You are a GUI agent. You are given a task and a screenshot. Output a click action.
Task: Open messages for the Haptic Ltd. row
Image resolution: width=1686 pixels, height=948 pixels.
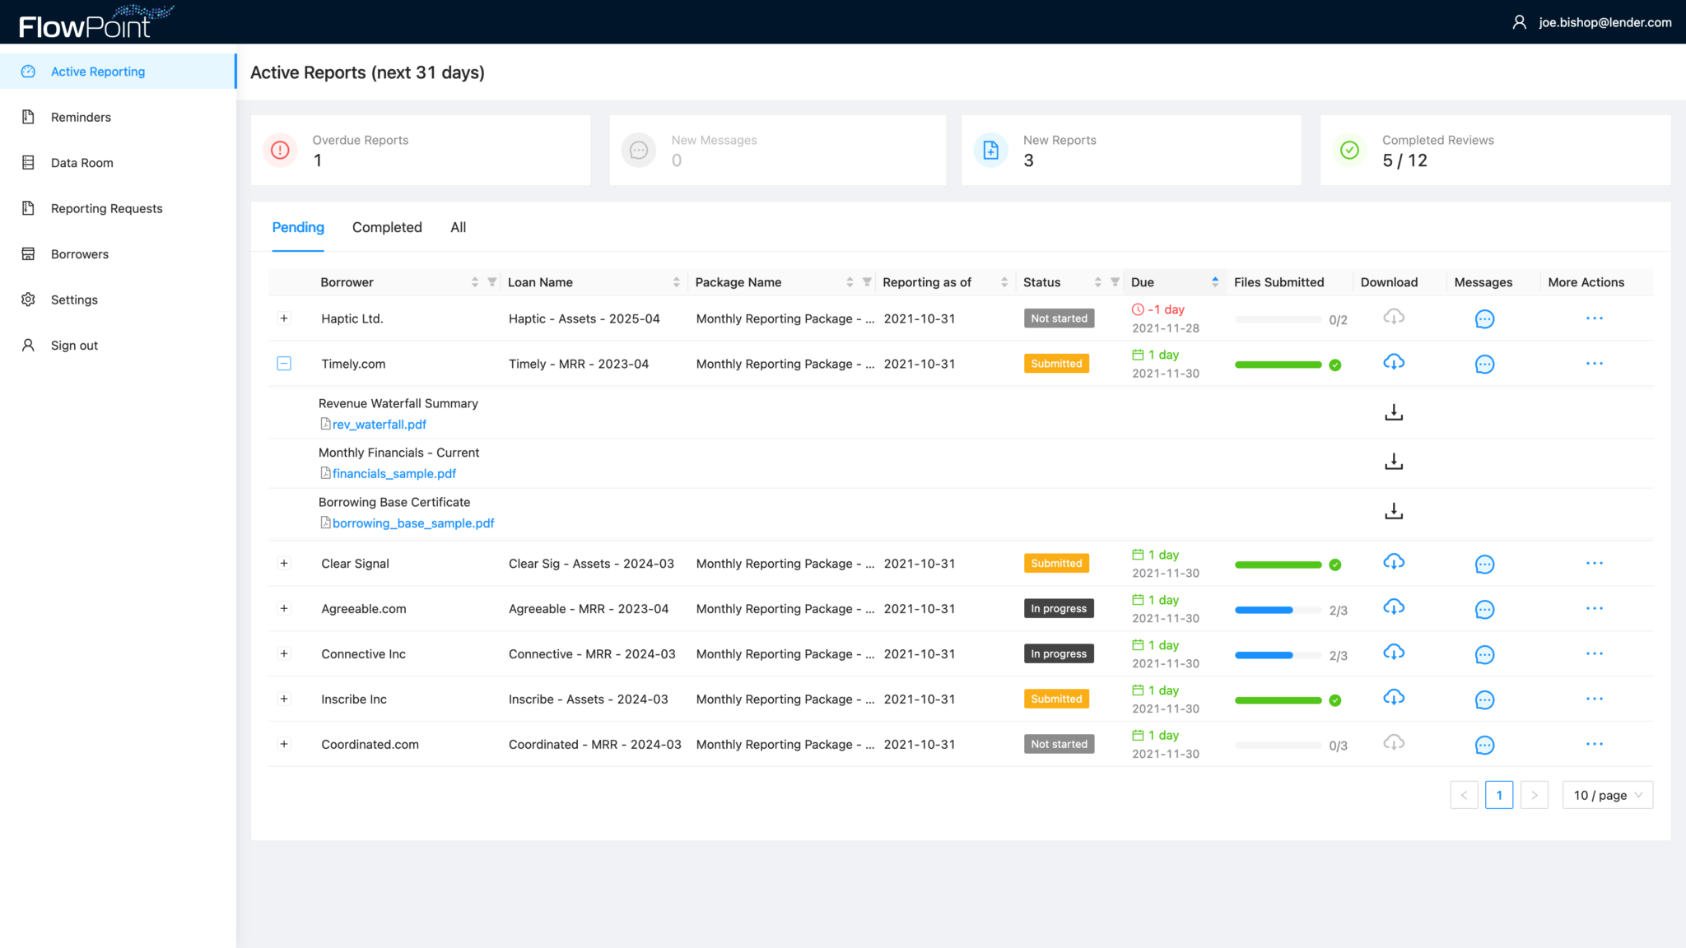pos(1483,319)
